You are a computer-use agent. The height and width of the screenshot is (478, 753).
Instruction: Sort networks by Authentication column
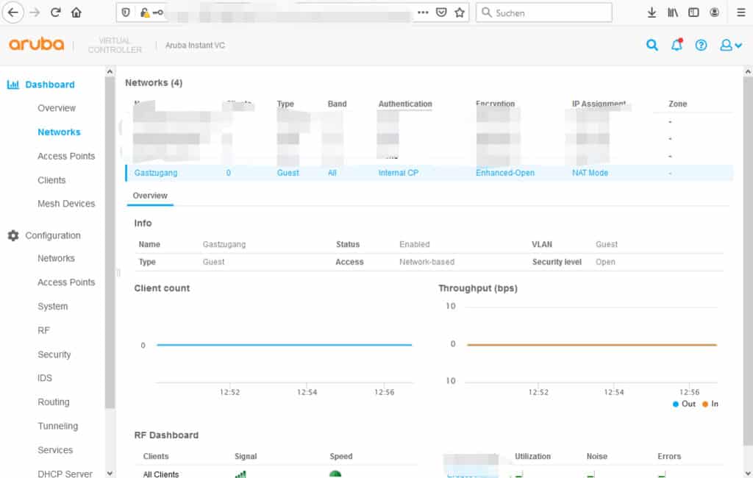405,104
